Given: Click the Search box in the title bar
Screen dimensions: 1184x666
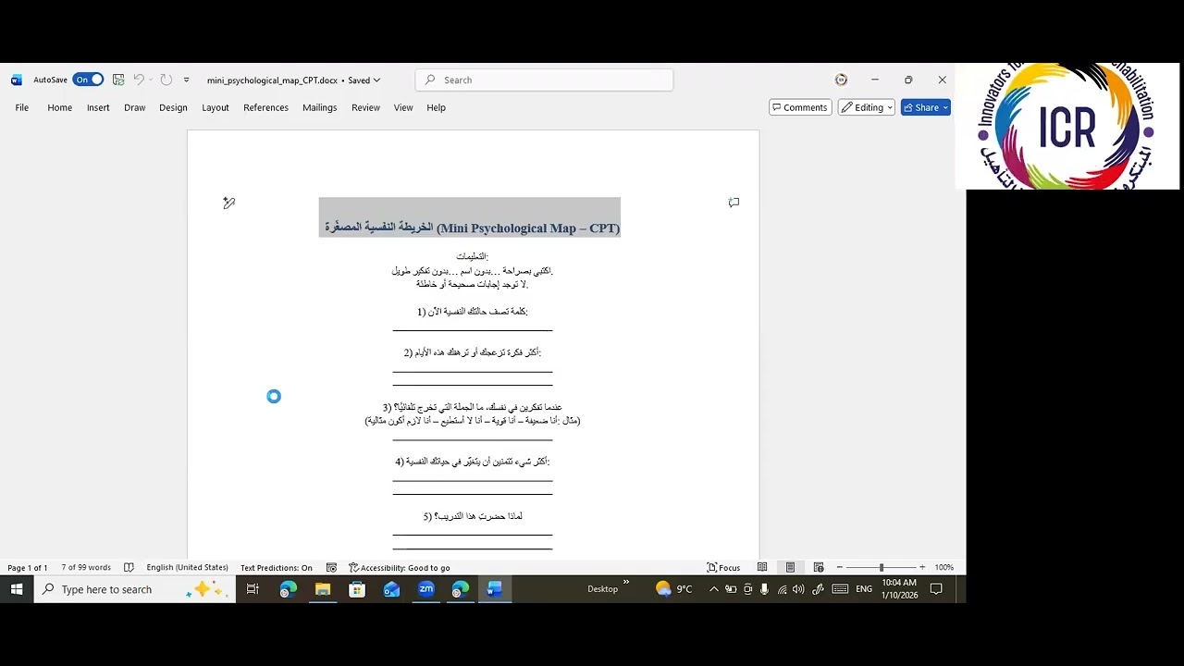Looking at the screenshot, I should coord(544,80).
